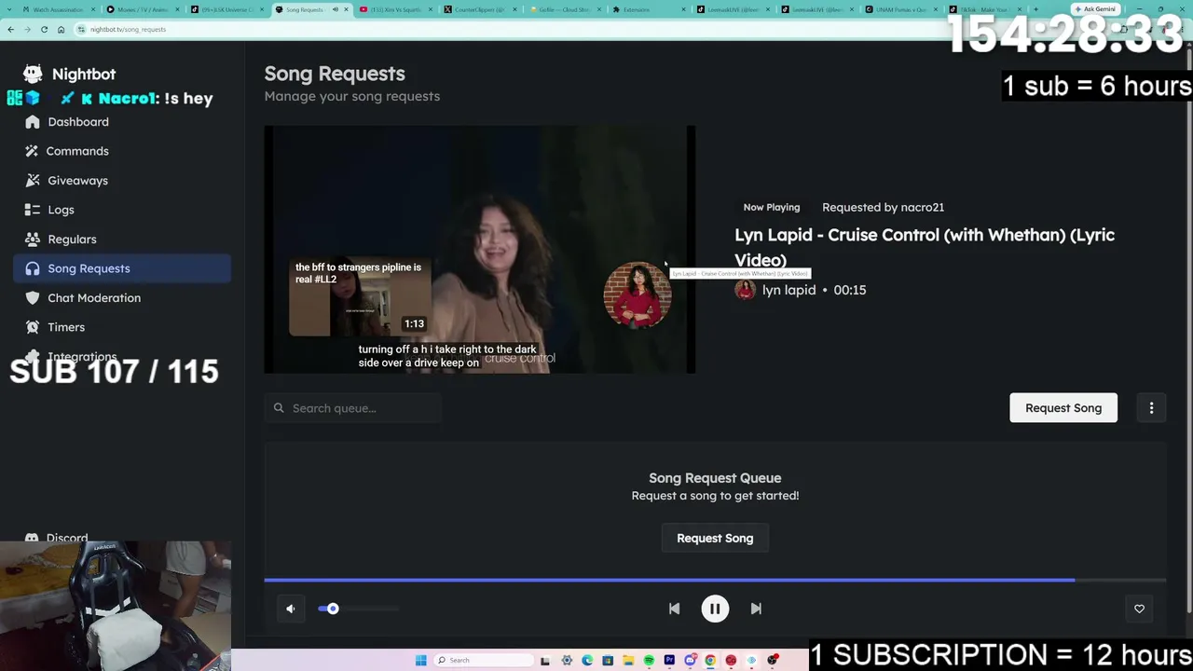Image resolution: width=1193 pixels, height=671 pixels.
Task: Click the embedded video card 'bff to strangers'
Action: tap(360, 297)
